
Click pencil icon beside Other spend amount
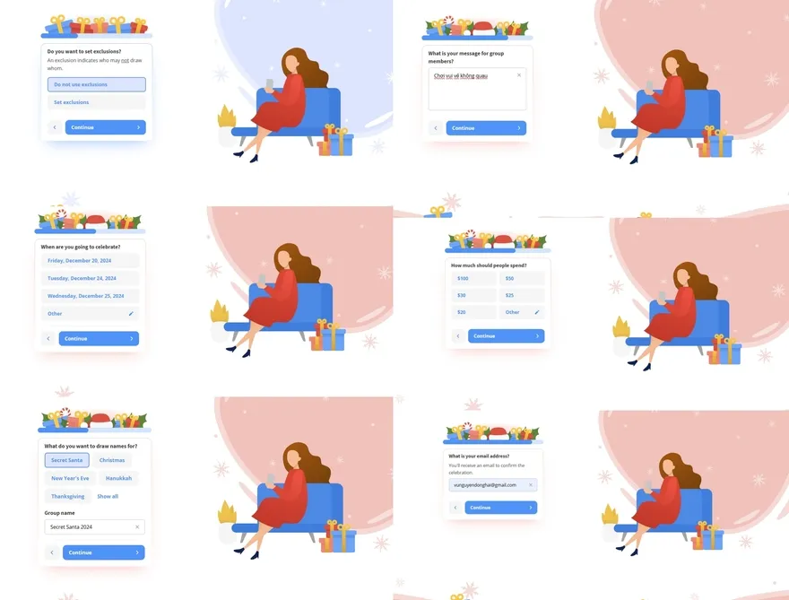click(x=537, y=312)
